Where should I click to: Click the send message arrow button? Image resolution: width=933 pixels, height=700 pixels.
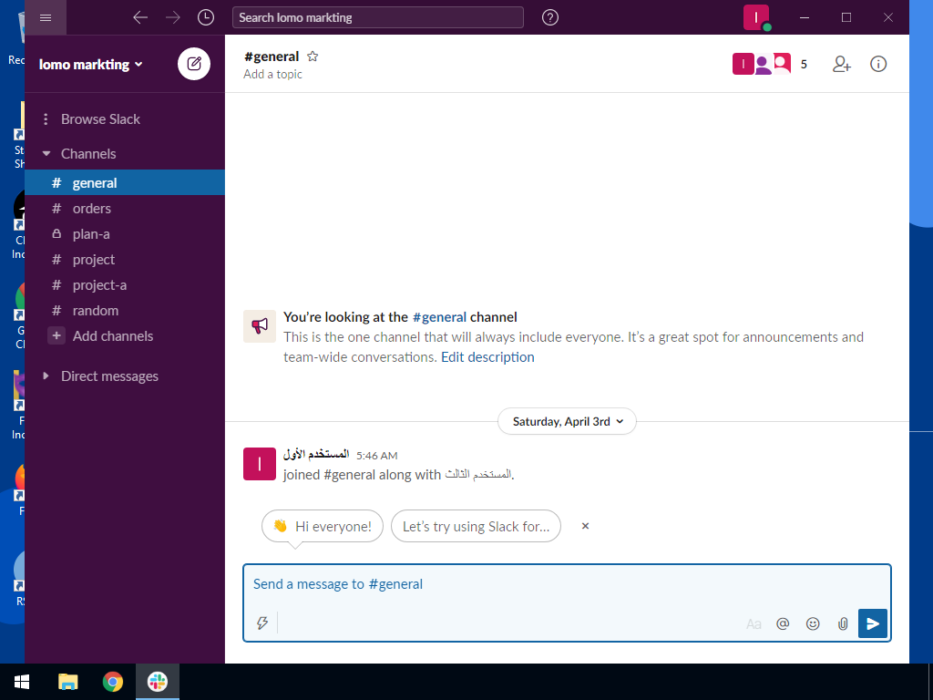coord(873,623)
